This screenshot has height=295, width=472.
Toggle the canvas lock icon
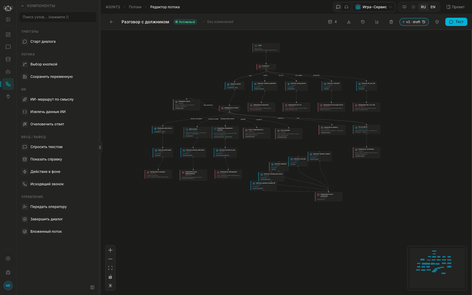click(110, 277)
